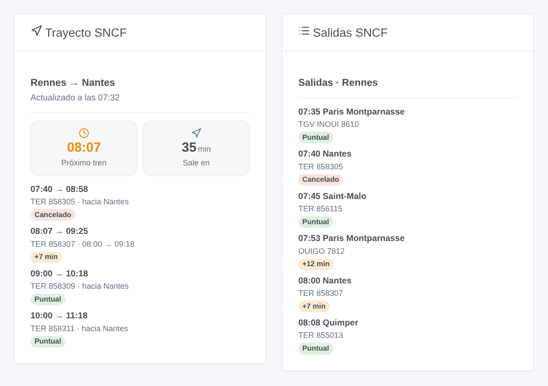Select the 07:40 → 08:58 journey row
This screenshot has width=548, height=386.
(59, 189)
